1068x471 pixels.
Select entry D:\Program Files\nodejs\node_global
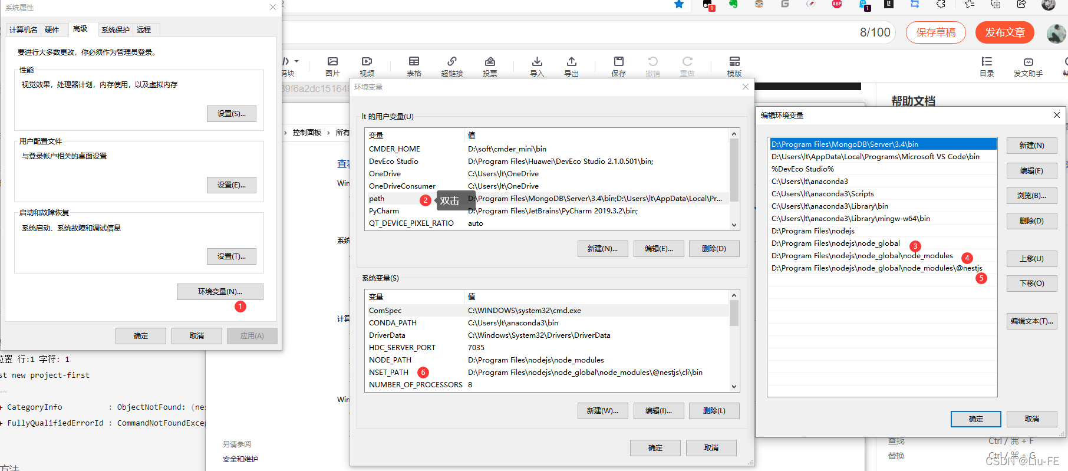click(883, 243)
